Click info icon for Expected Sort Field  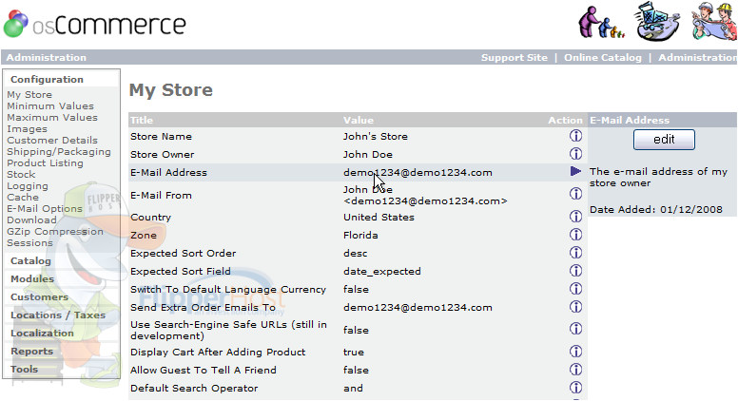575,270
